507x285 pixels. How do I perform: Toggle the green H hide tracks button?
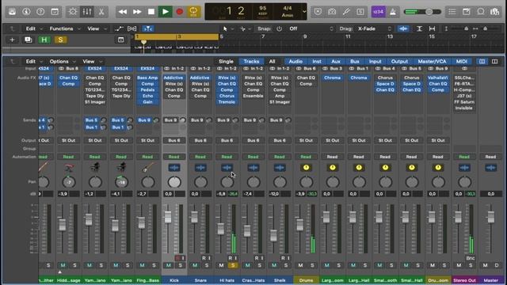click(44, 40)
